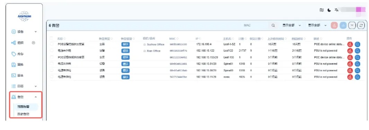Sort by the 描述 column header
This screenshot has height=130, width=369.
[318, 38]
